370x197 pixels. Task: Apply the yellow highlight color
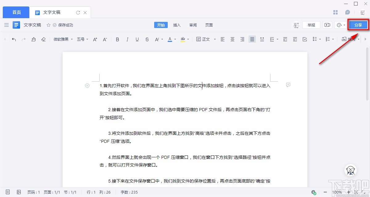point(183,39)
